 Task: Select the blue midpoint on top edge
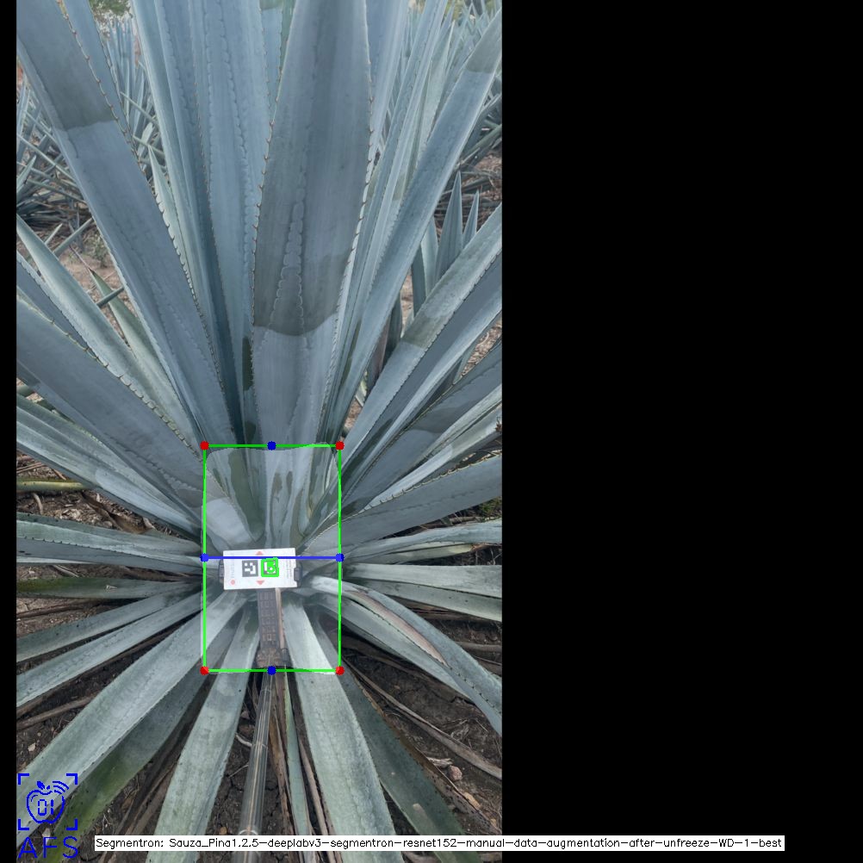point(271,445)
